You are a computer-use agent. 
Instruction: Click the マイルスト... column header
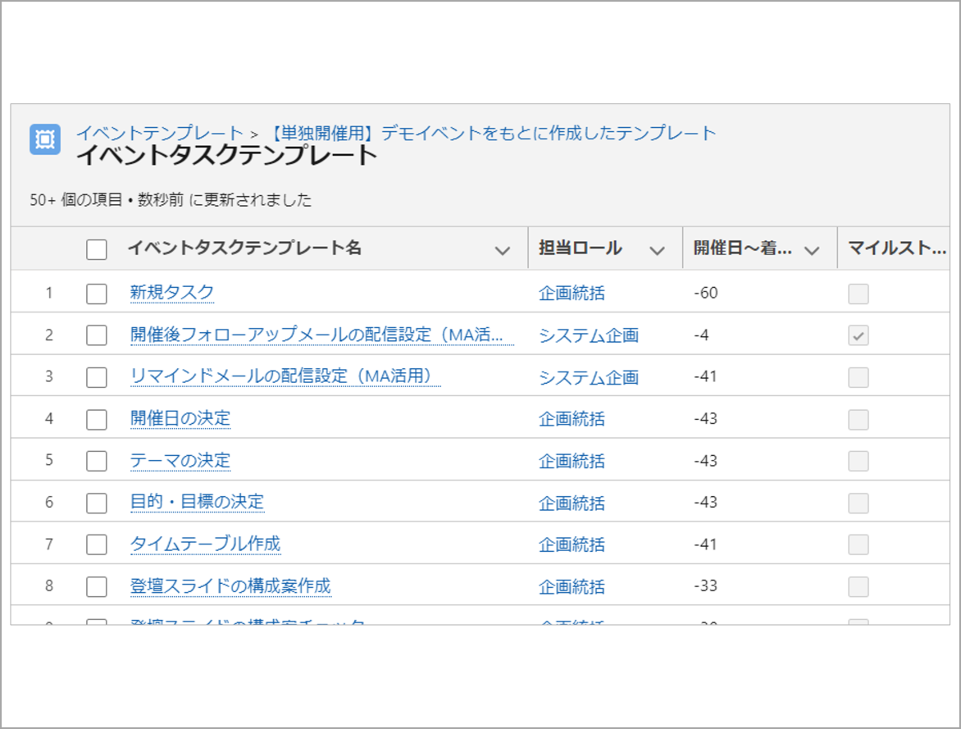click(x=895, y=248)
